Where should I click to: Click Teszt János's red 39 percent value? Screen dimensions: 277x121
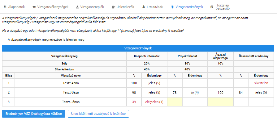(x=134, y=102)
